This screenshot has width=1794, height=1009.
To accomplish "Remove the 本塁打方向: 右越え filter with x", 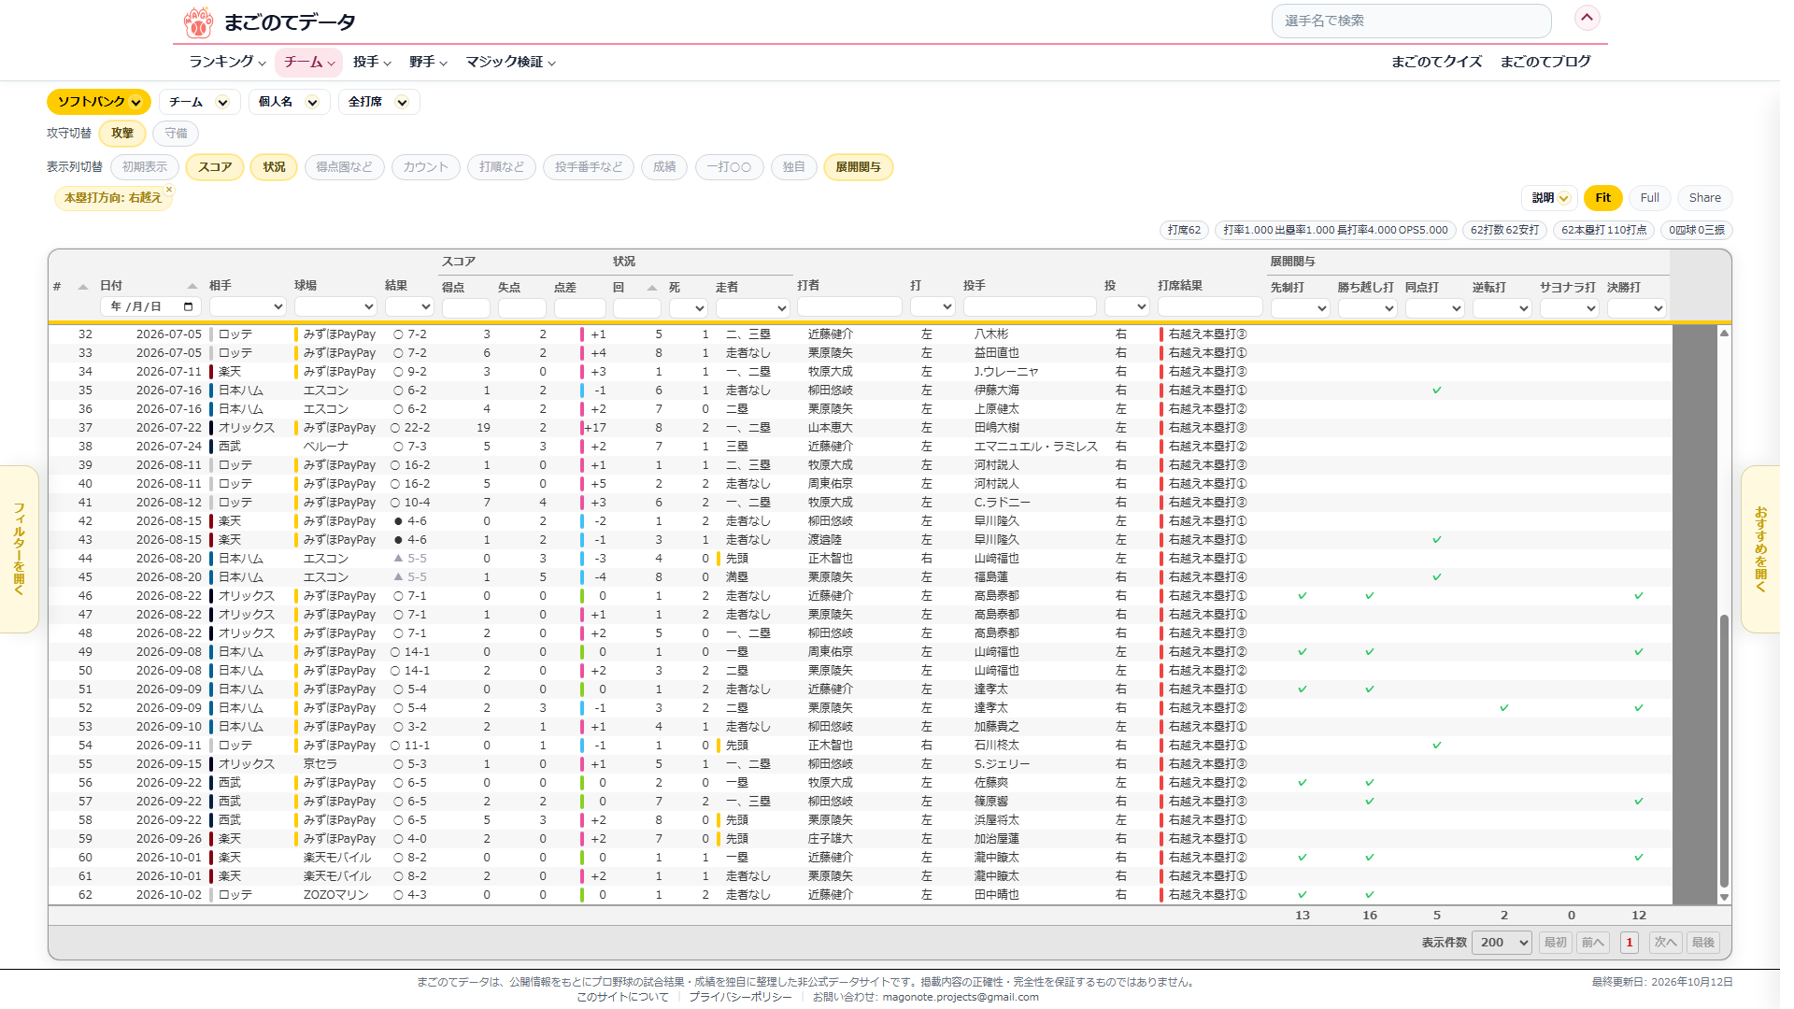I will (169, 190).
